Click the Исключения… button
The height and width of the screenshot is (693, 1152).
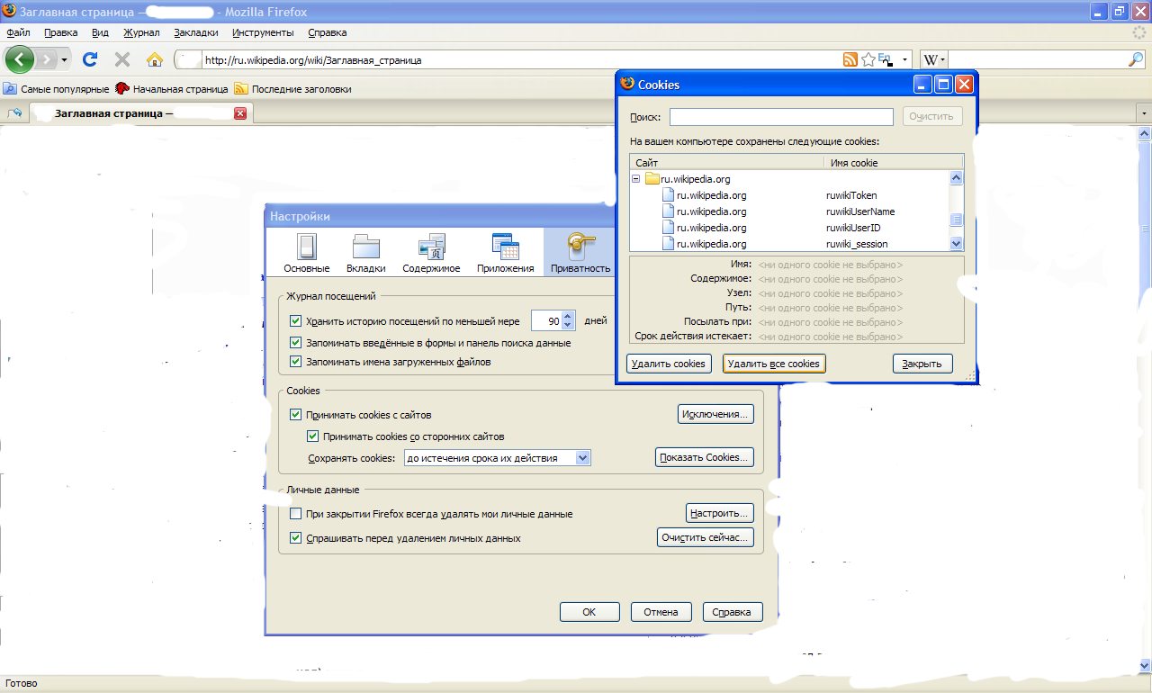click(715, 414)
